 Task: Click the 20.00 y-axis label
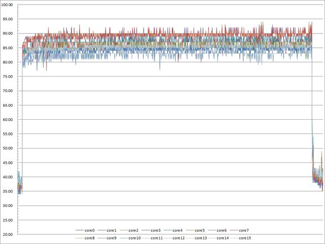click(x=10, y=234)
